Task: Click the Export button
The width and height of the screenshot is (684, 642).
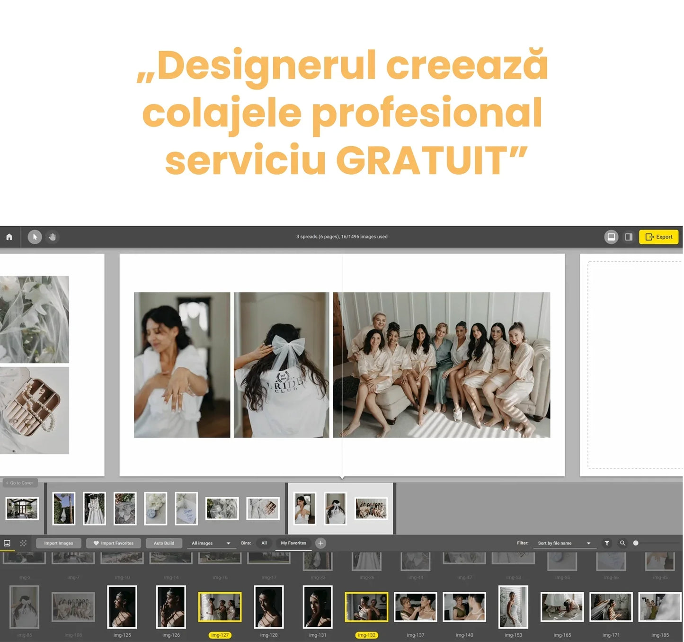Action: 658,237
